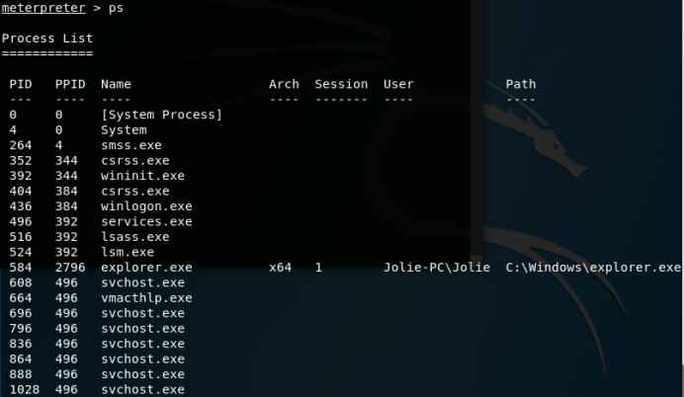Click csrss.exe in the PID 404 row
Screen dimensions: 684x397
click(135, 191)
